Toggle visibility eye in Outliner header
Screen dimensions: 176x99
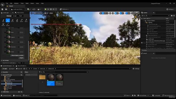[x=142, y=18]
